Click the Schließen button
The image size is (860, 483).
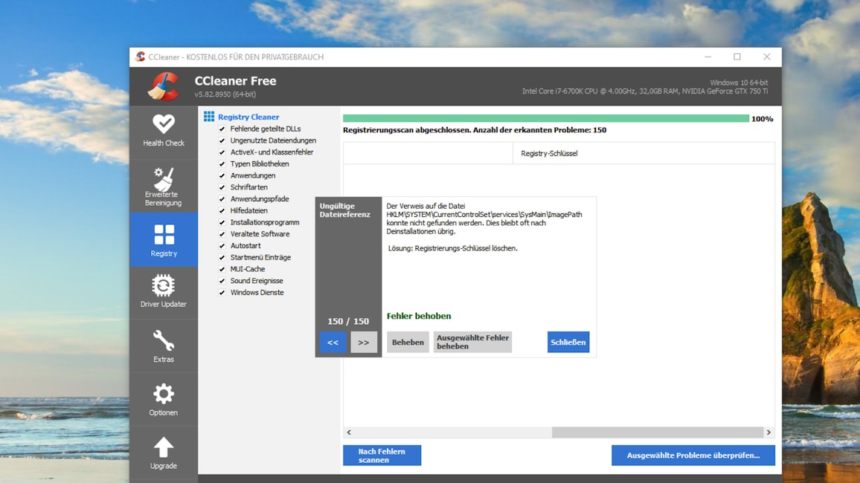coord(568,343)
